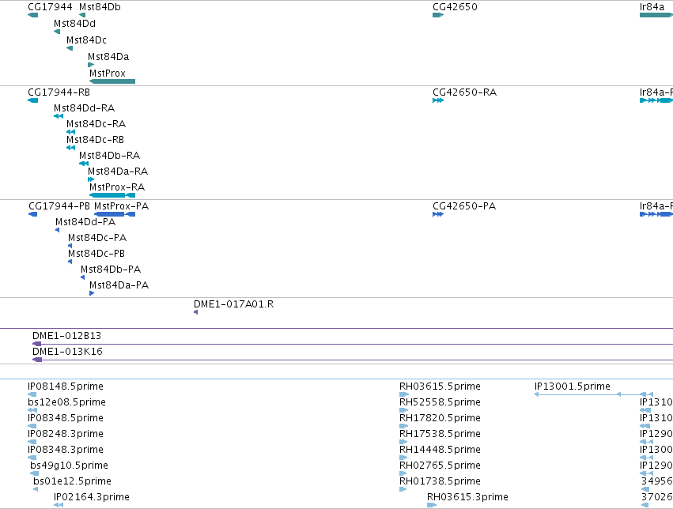
Task: Click the DME1-012B13 clone label
Action: click(67, 336)
